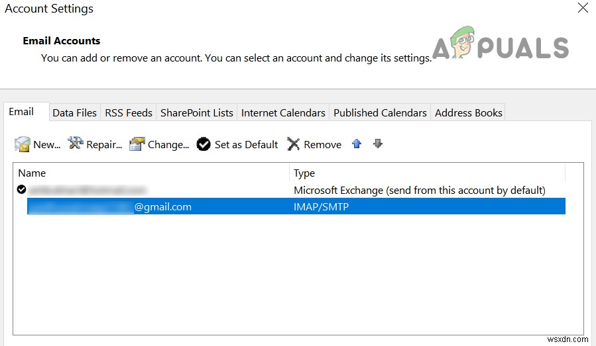
Task: Select the Email tab
Action: 21,112
